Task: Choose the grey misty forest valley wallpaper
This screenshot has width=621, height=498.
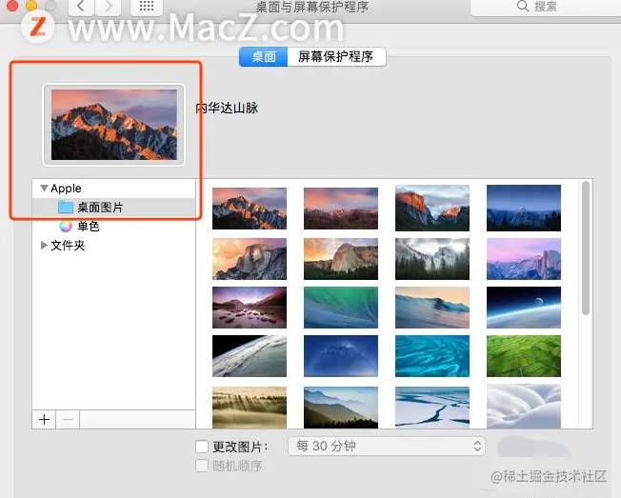Action: click(432, 259)
